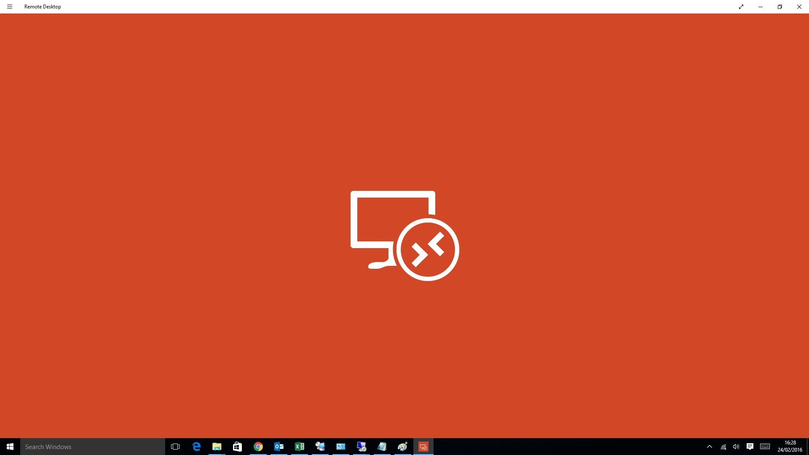Open File Explorer from the taskbar

click(x=217, y=447)
